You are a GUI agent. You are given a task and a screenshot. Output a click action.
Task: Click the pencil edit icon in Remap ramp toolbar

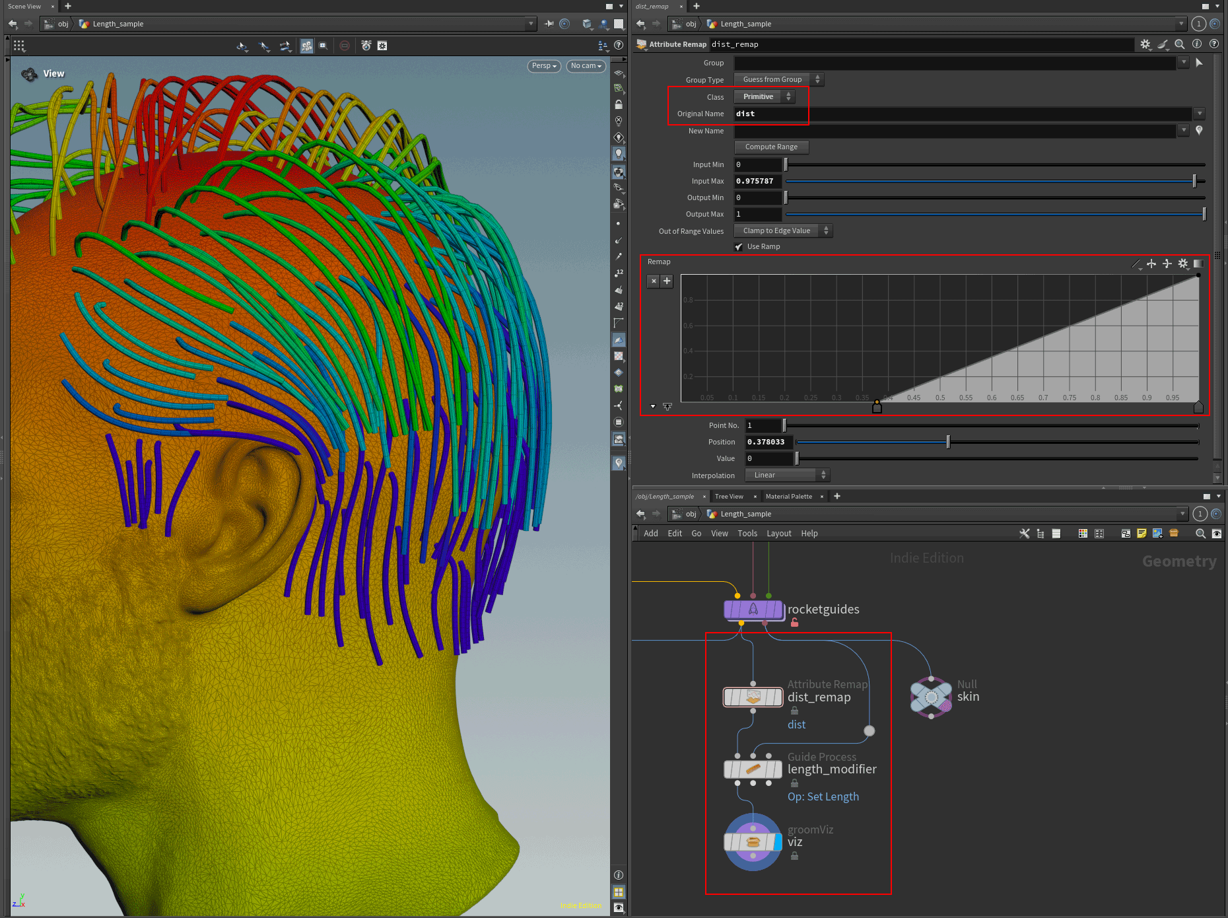tap(1136, 264)
